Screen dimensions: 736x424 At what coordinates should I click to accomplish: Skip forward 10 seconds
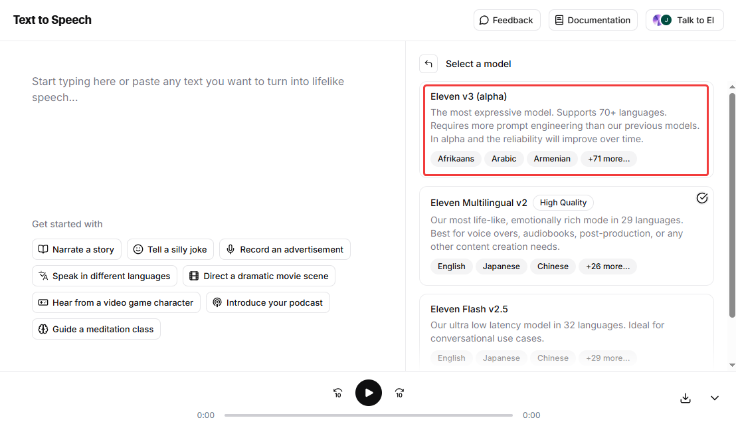399,393
